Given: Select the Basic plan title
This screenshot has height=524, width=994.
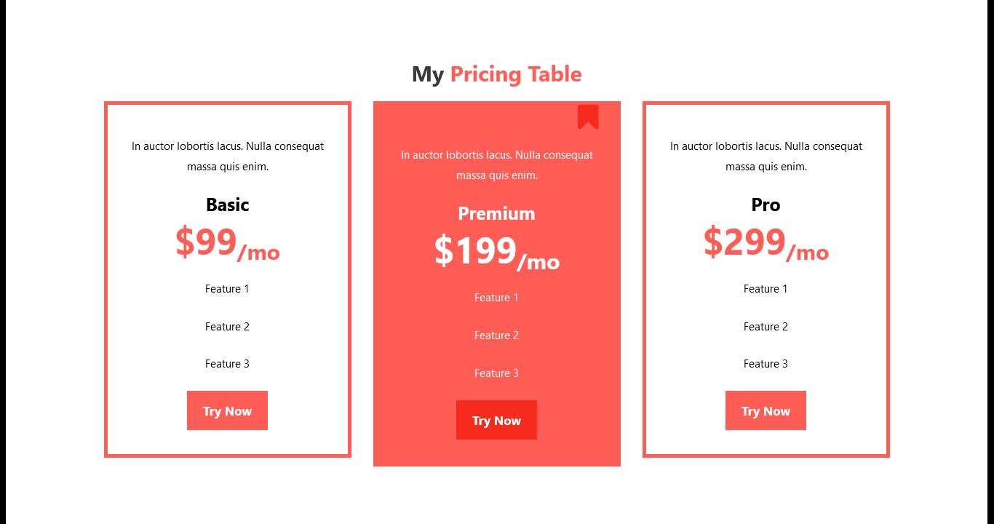Looking at the screenshot, I should [x=227, y=205].
